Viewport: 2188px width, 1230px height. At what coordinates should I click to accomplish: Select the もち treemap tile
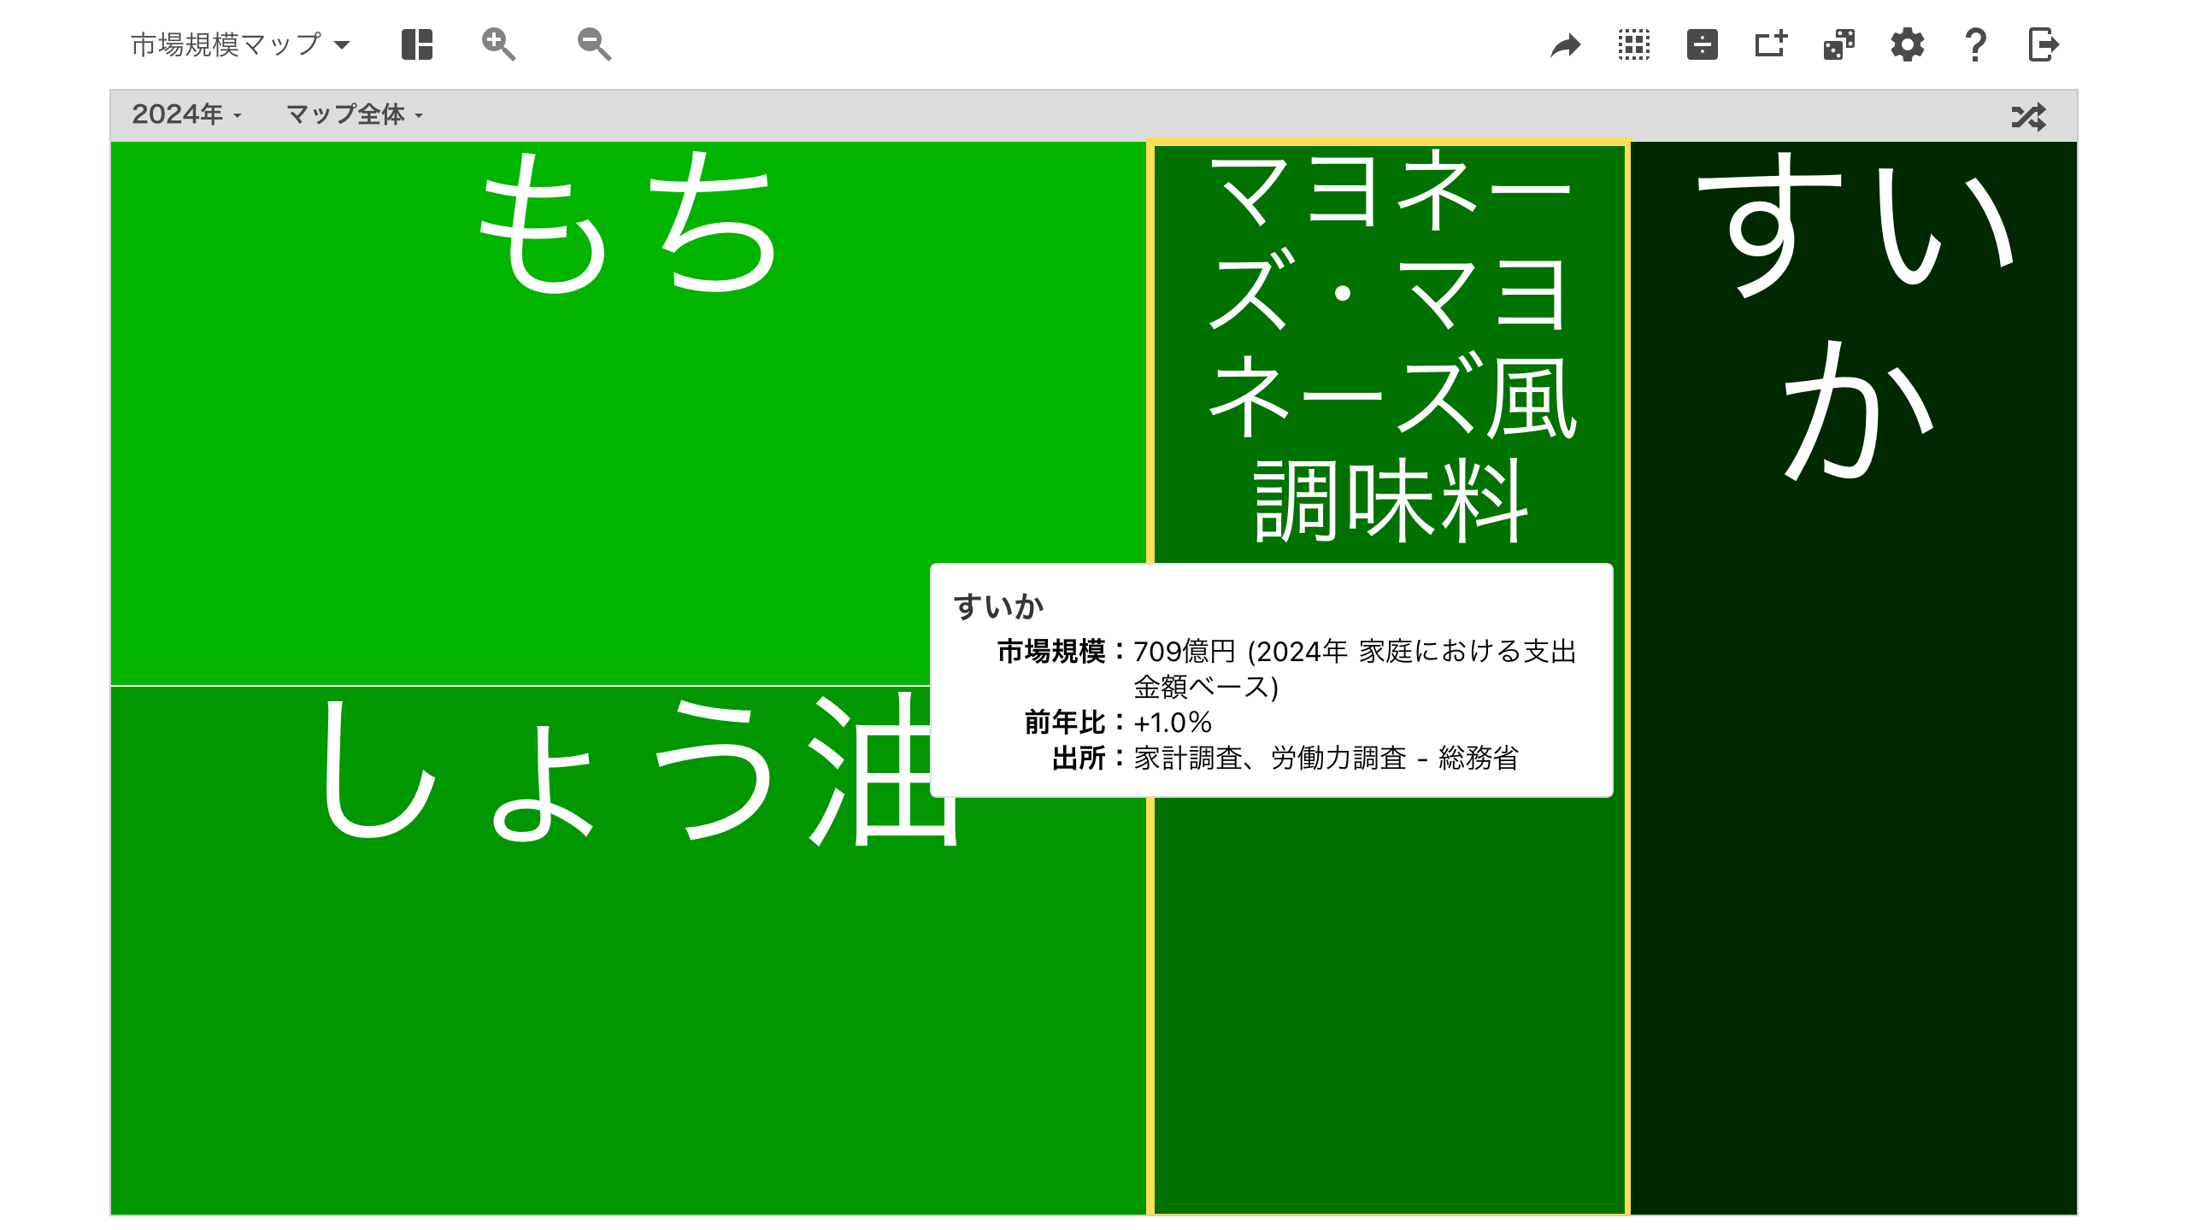(x=628, y=413)
